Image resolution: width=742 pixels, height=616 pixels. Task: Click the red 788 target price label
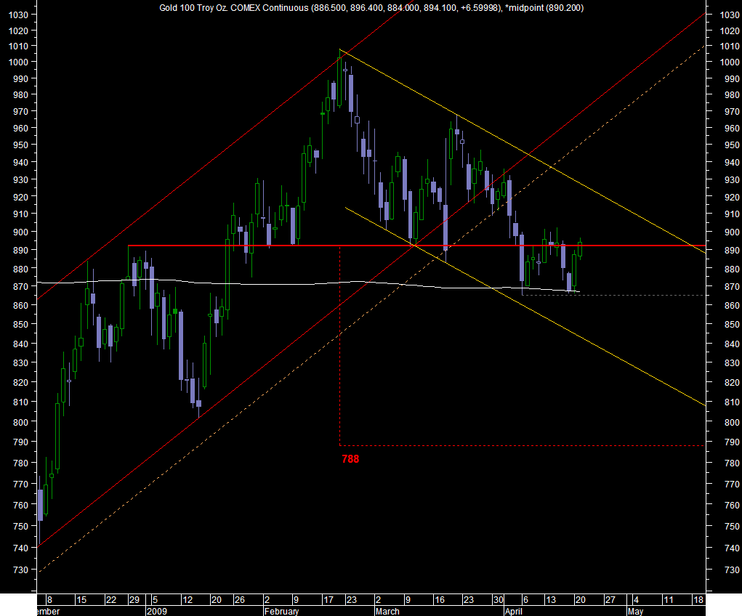tap(350, 459)
